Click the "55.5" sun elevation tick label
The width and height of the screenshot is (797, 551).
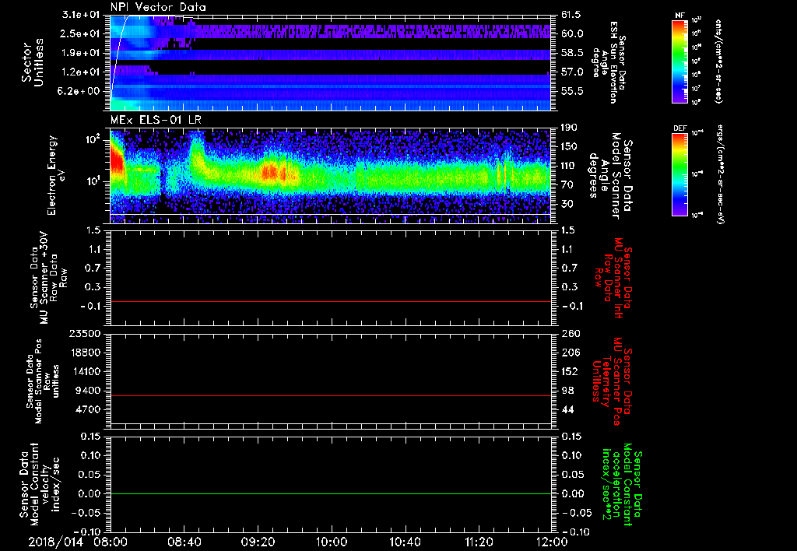tap(572, 91)
